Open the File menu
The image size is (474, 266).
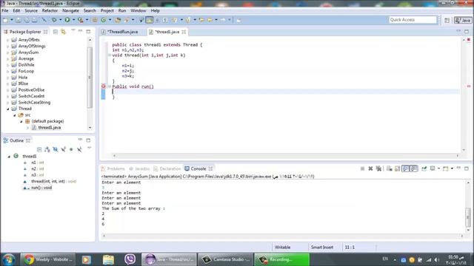click(x=5, y=10)
